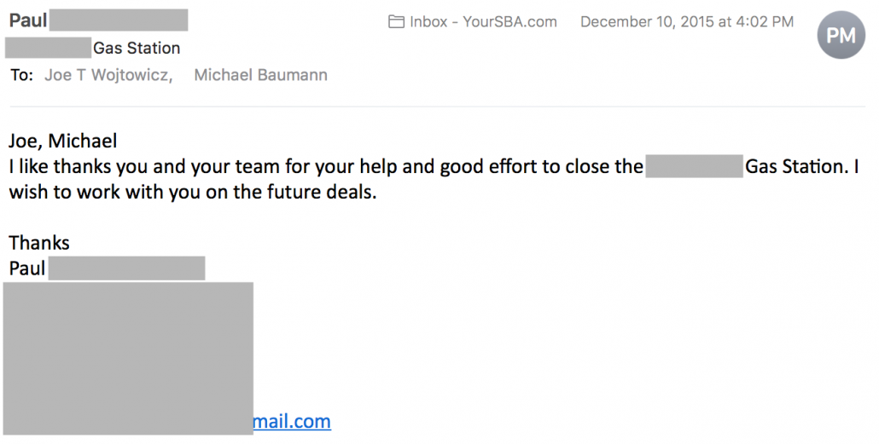Image resolution: width=879 pixels, height=444 pixels.
Task: Click the PM sender avatar circle
Action: pos(841,35)
